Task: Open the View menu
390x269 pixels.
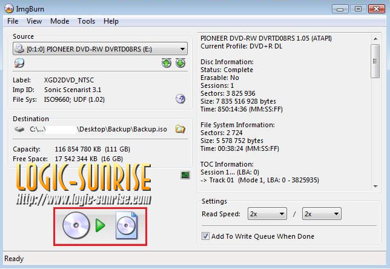Action: [35, 21]
